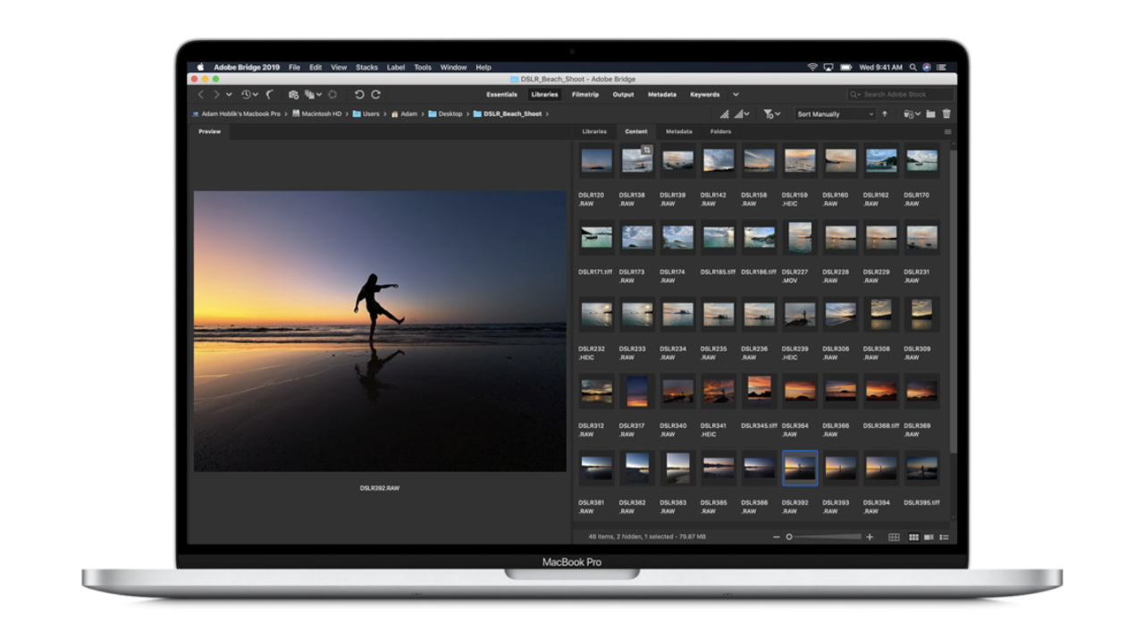Expand the workspace switcher chevron
This screenshot has width=1135, height=638.
point(736,95)
